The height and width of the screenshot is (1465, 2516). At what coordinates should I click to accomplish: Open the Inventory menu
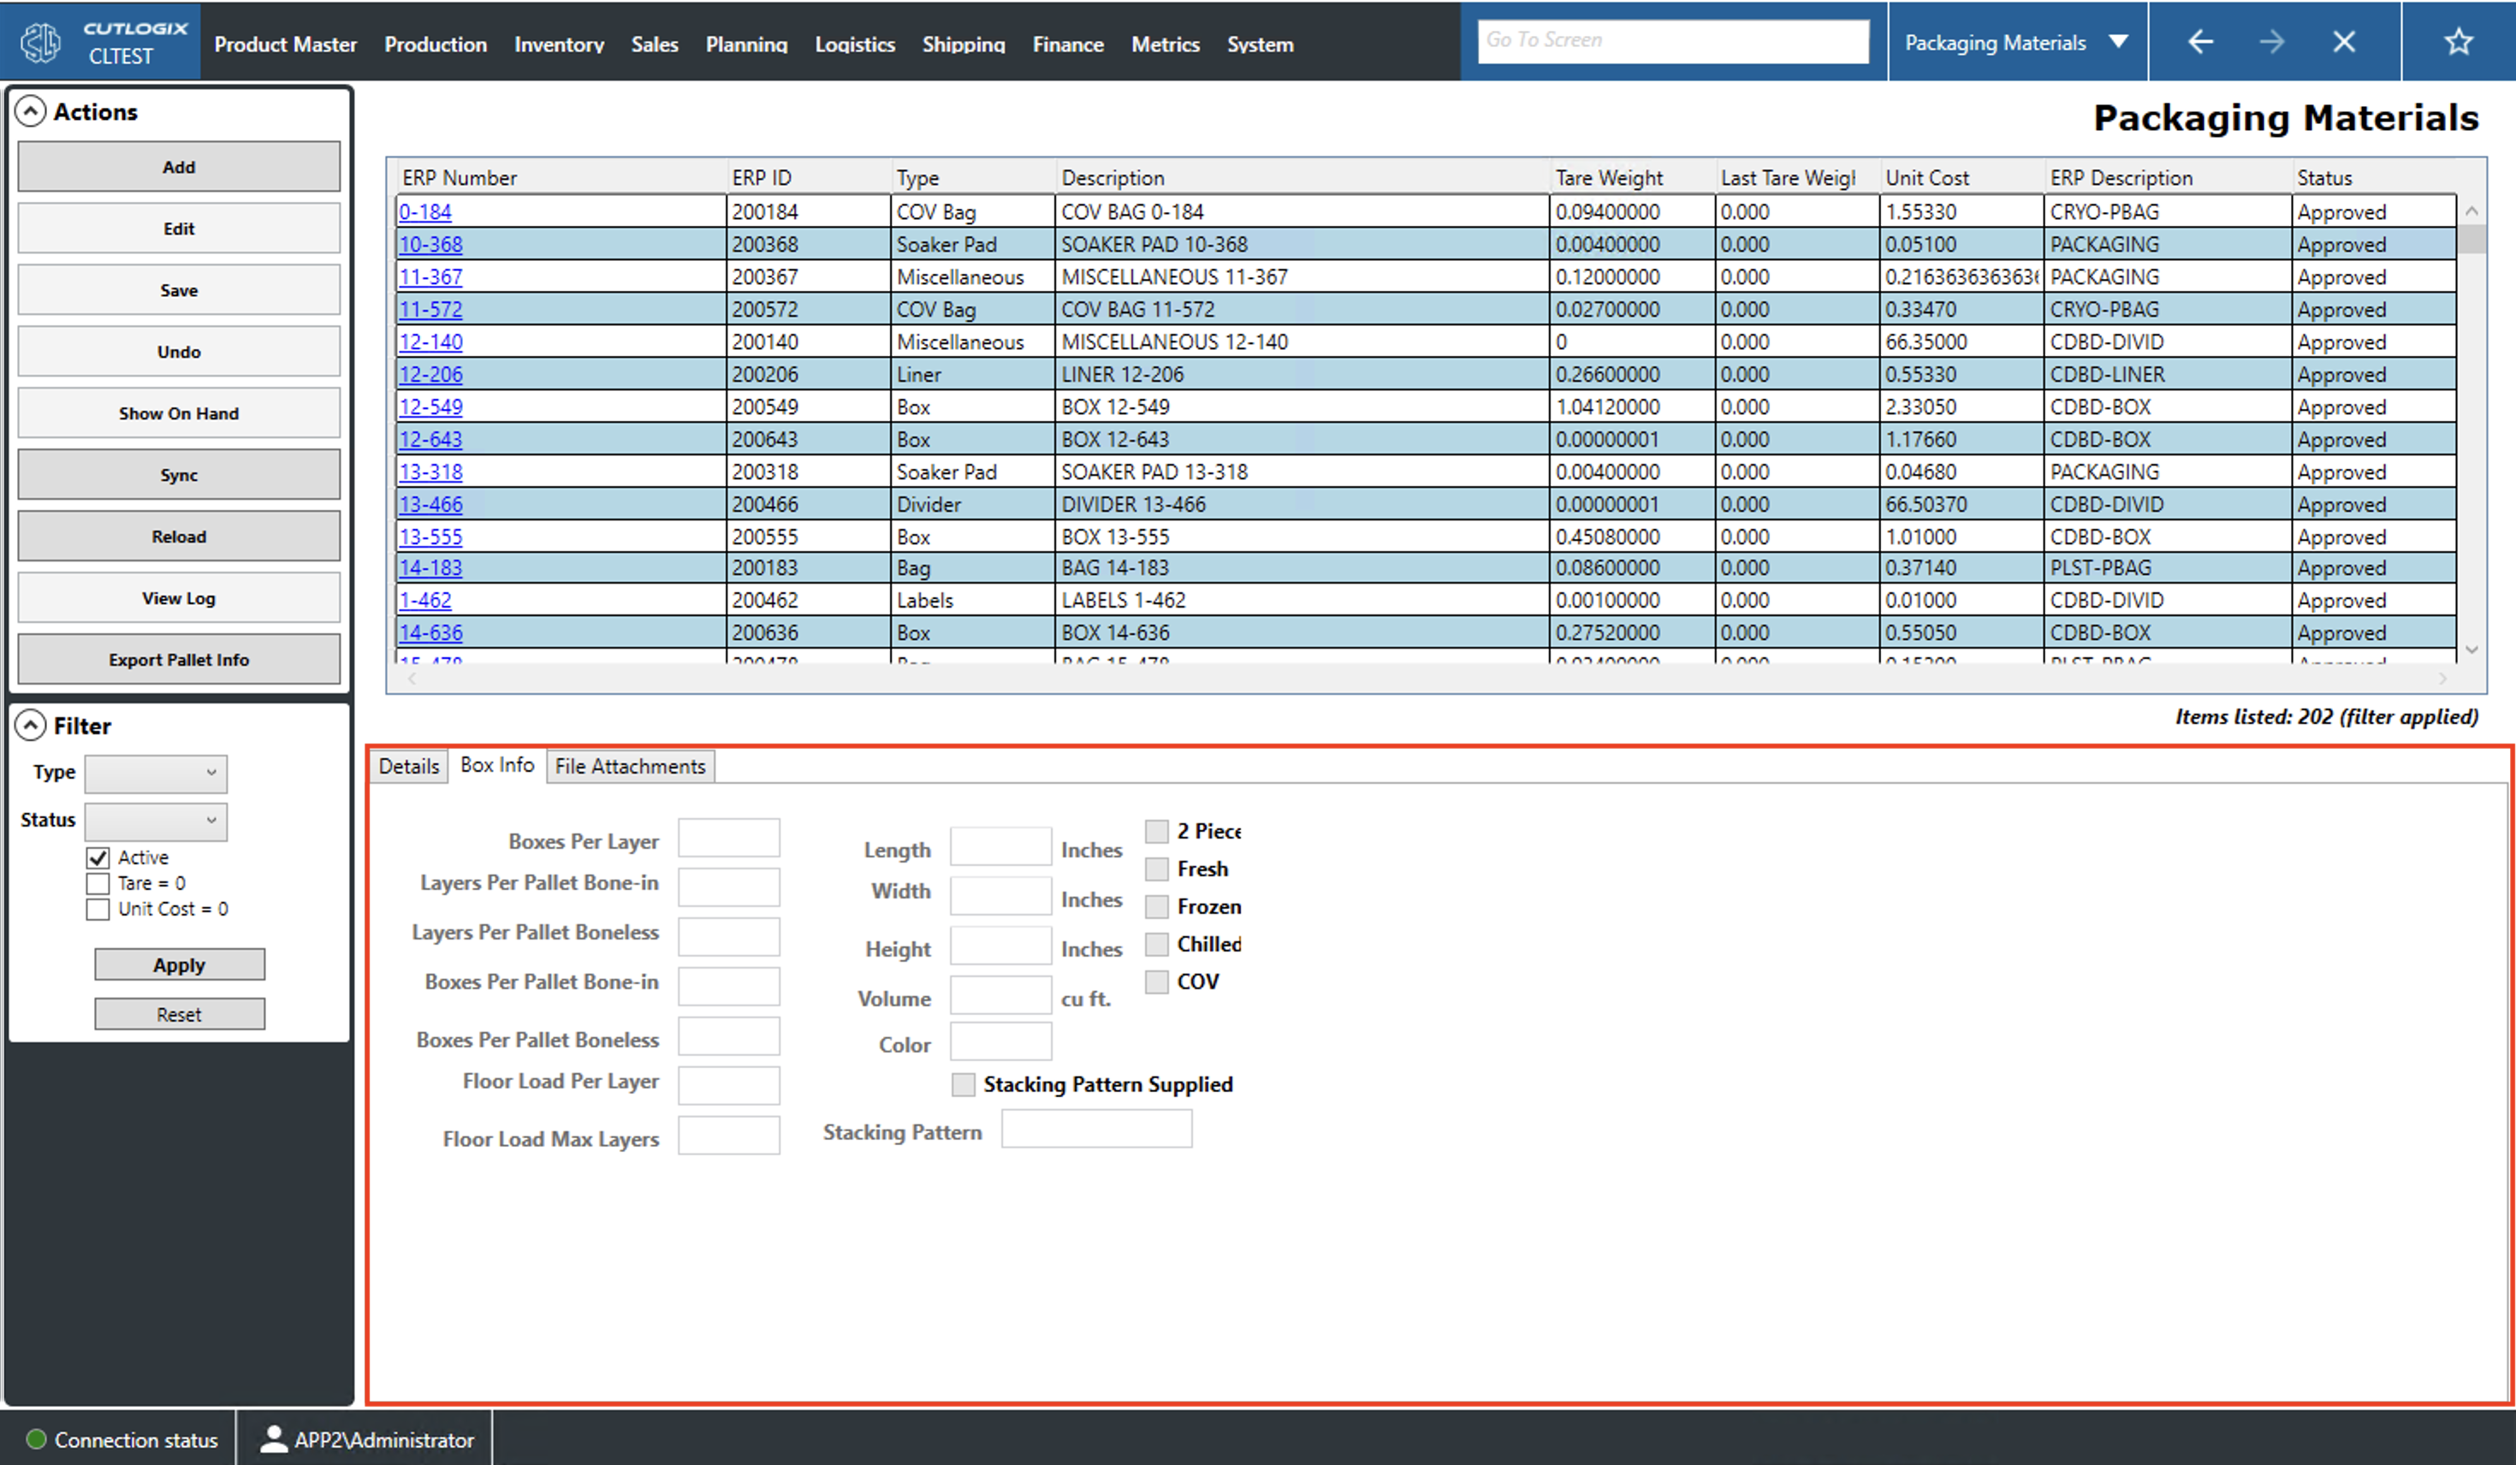pos(559,44)
